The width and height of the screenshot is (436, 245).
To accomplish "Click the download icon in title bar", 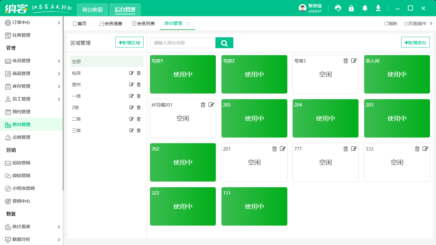I will (378, 8).
